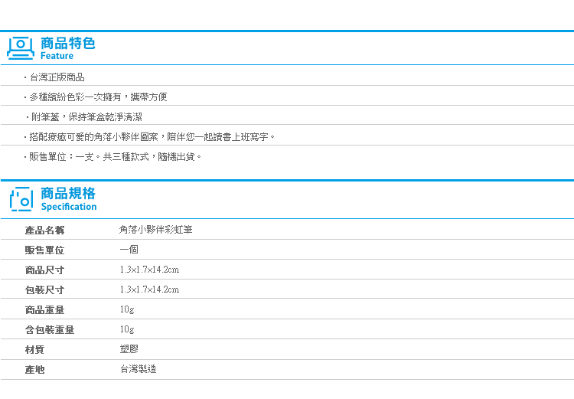Select product name value 角落小夥伴彩虹筆
Viewport: 574px width, 399px height.
(156, 230)
